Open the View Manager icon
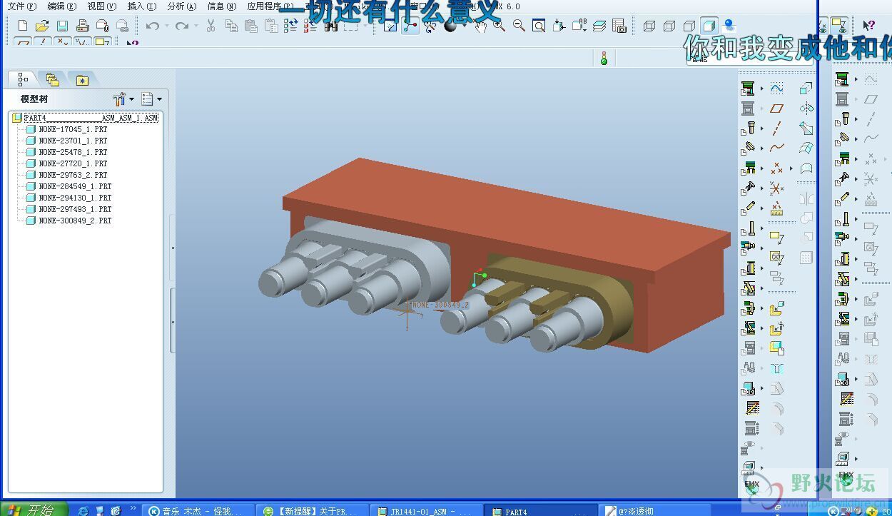 pyautogui.click(x=619, y=26)
